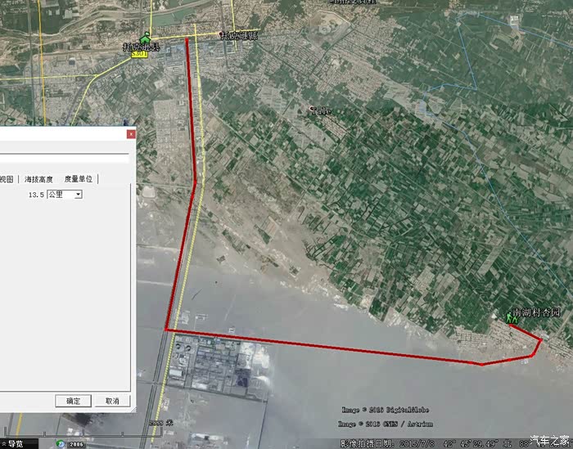Click the green house placemark icon at 托克逊县
The image size is (573, 449).
coord(146,38)
